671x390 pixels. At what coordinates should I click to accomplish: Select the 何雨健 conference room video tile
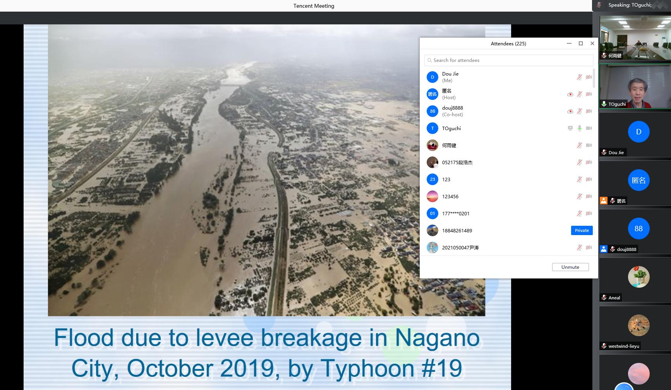(x=635, y=38)
